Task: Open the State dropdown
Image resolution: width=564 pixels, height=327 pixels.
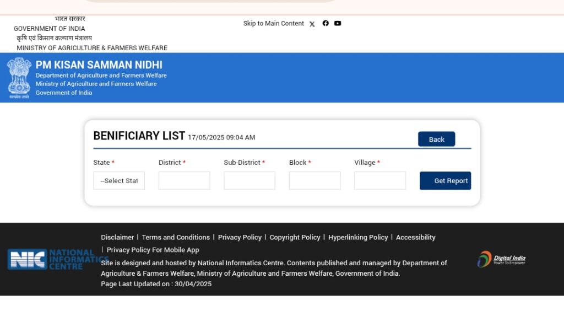Action: tap(119, 181)
